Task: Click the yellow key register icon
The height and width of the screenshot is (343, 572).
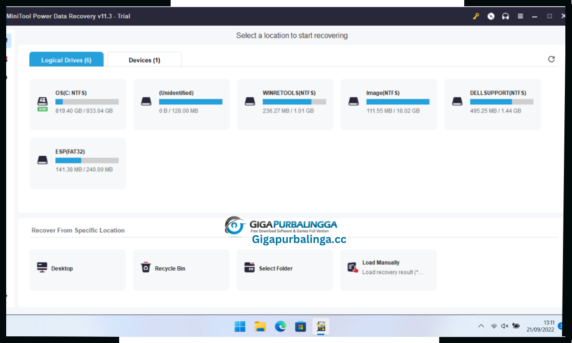Action: [x=476, y=16]
